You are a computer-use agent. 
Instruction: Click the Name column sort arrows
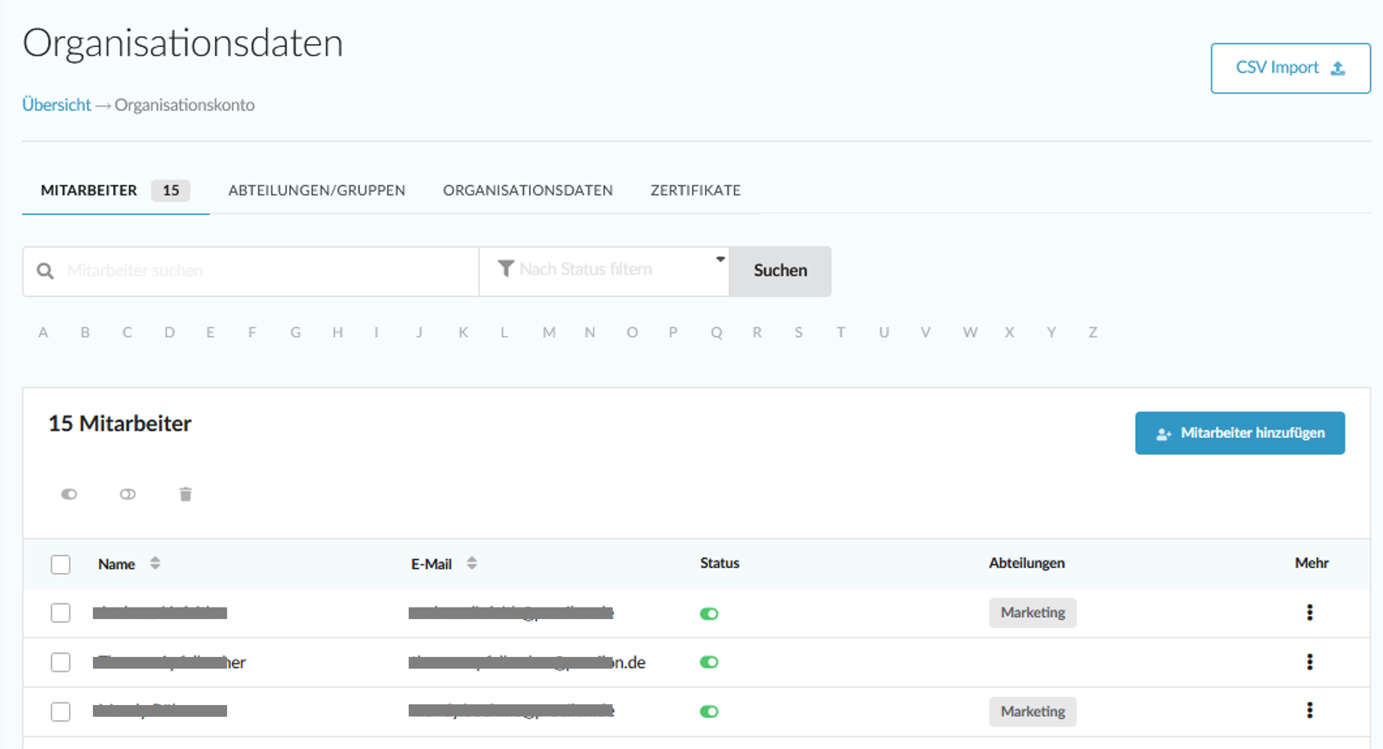pos(155,563)
